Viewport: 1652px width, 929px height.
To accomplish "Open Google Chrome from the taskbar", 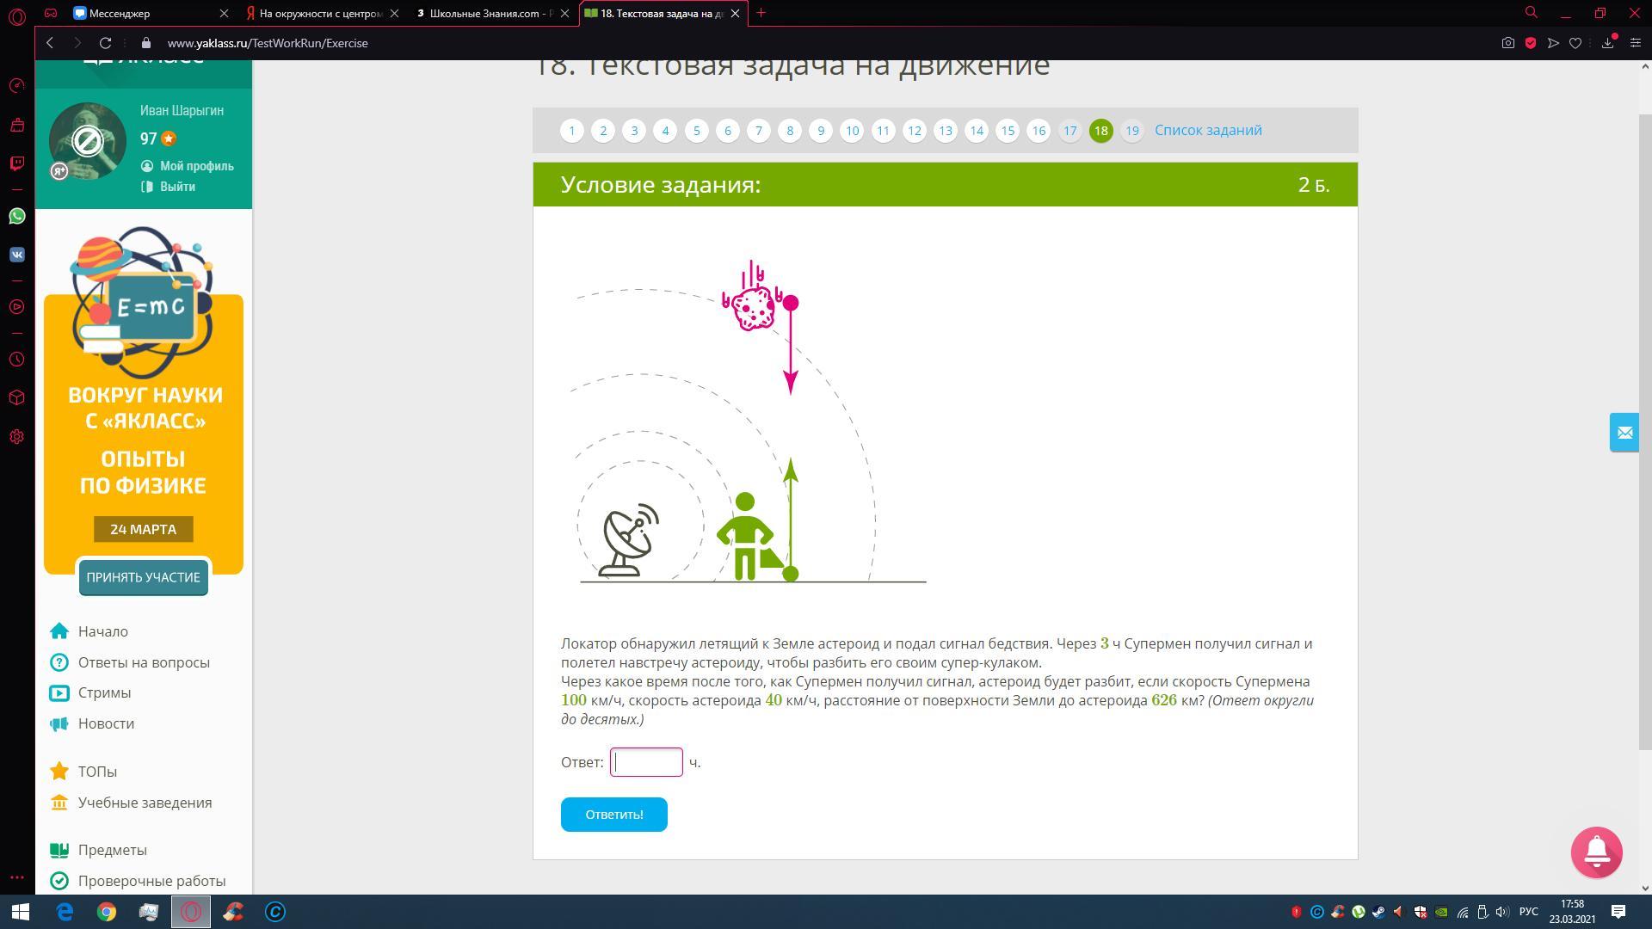I will coord(107,912).
